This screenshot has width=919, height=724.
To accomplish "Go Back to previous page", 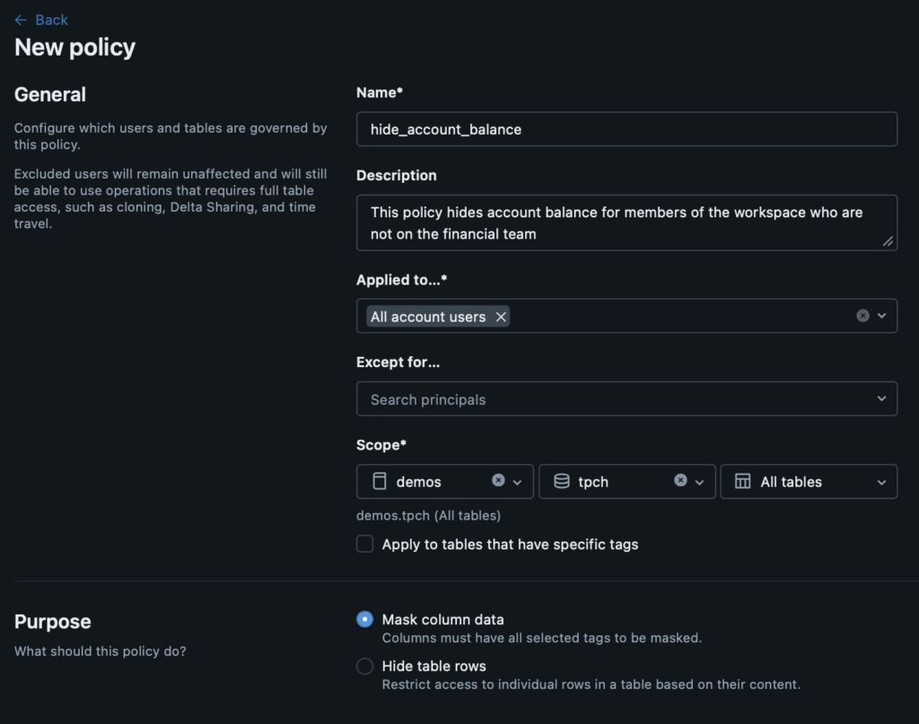I will (51, 20).
